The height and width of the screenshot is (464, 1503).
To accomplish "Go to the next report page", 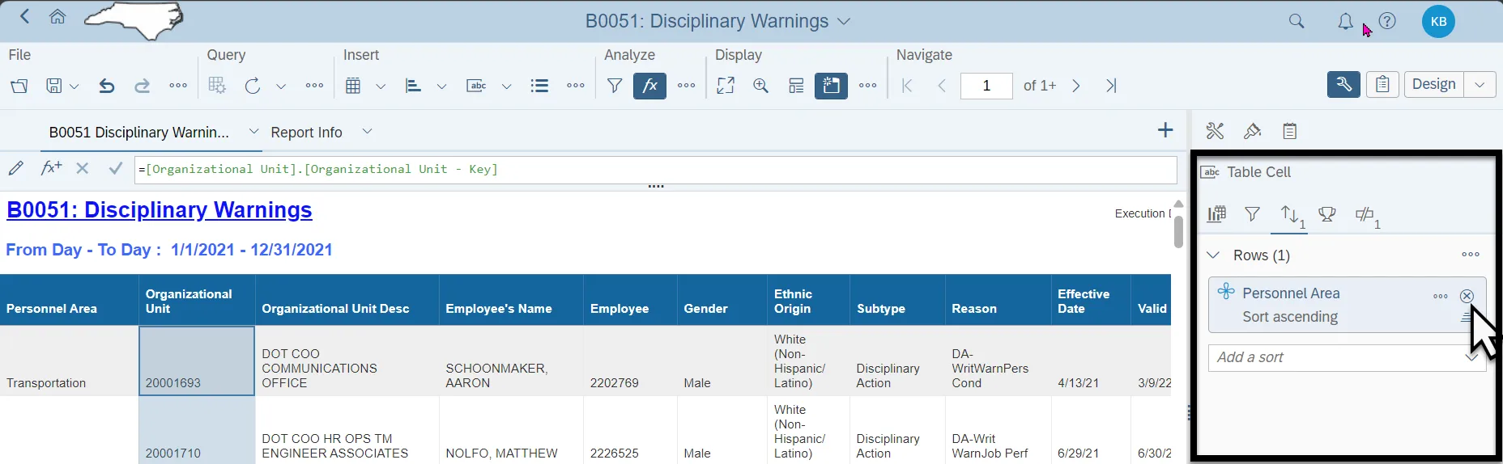I will (1076, 86).
